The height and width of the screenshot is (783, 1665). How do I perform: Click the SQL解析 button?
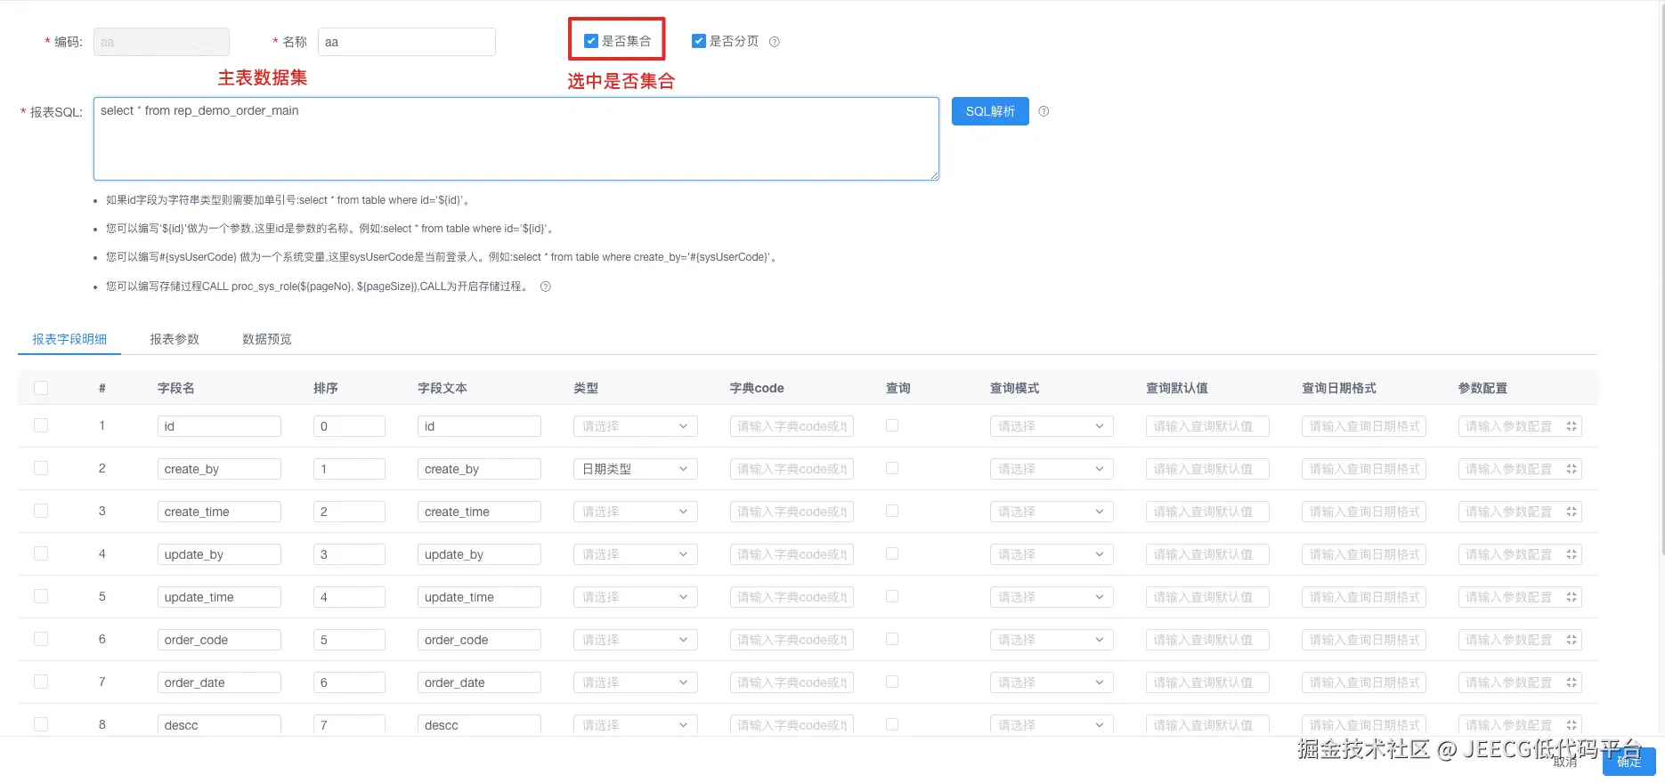pos(990,111)
